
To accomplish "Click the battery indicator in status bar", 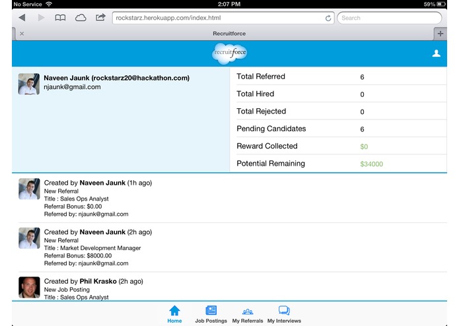I will pyautogui.click(x=441, y=4).
